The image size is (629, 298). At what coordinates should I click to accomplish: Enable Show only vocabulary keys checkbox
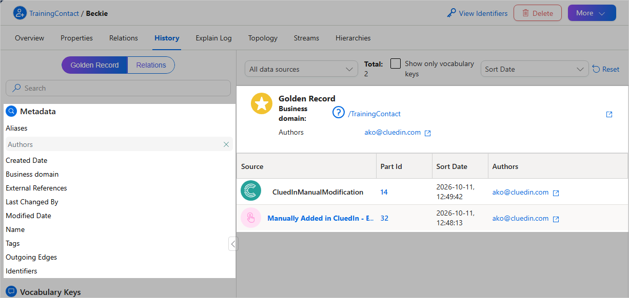pyautogui.click(x=396, y=63)
